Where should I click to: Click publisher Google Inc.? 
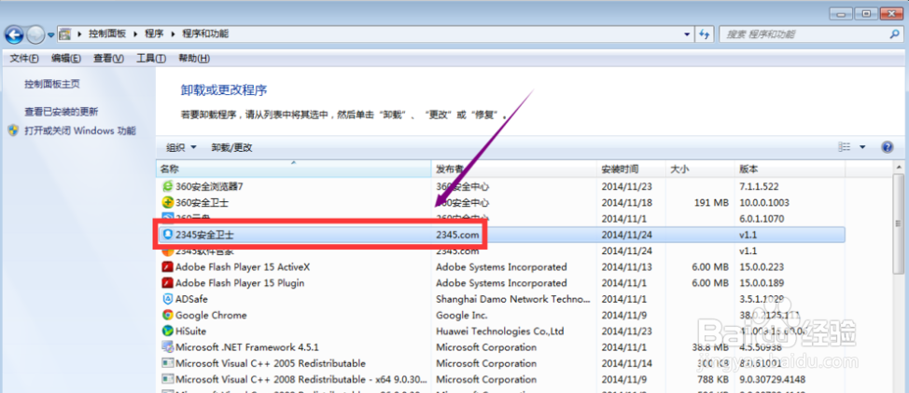[x=461, y=316]
